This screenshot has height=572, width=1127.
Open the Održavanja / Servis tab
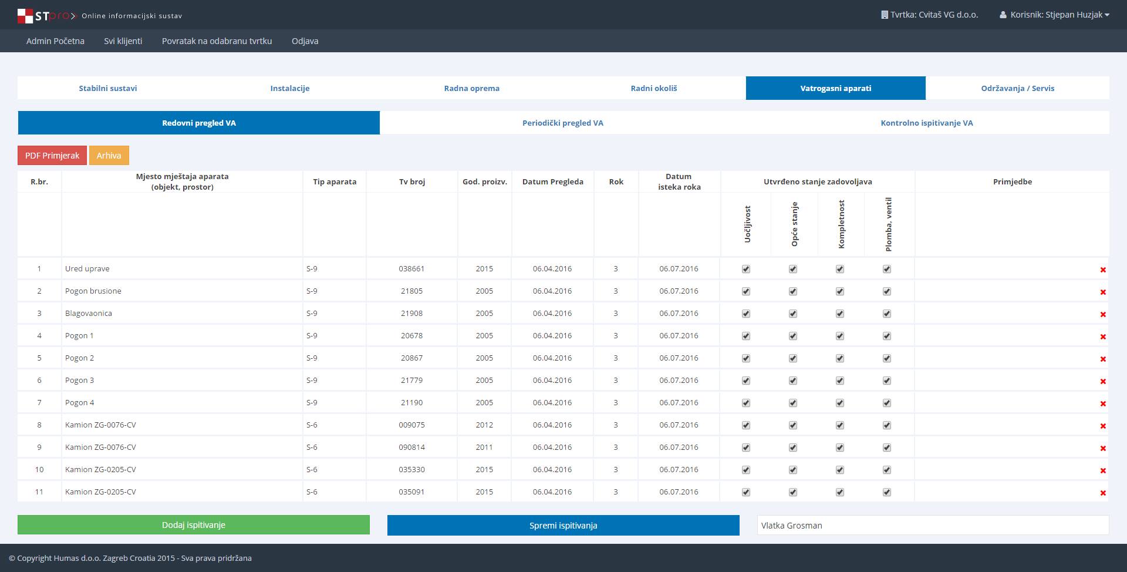coord(1018,88)
